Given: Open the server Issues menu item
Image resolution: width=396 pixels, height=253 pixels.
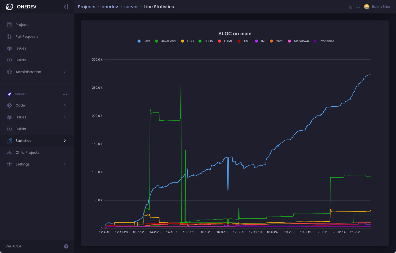Looking at the screenshot, I should pyautogui.click(x=21, y=117).
